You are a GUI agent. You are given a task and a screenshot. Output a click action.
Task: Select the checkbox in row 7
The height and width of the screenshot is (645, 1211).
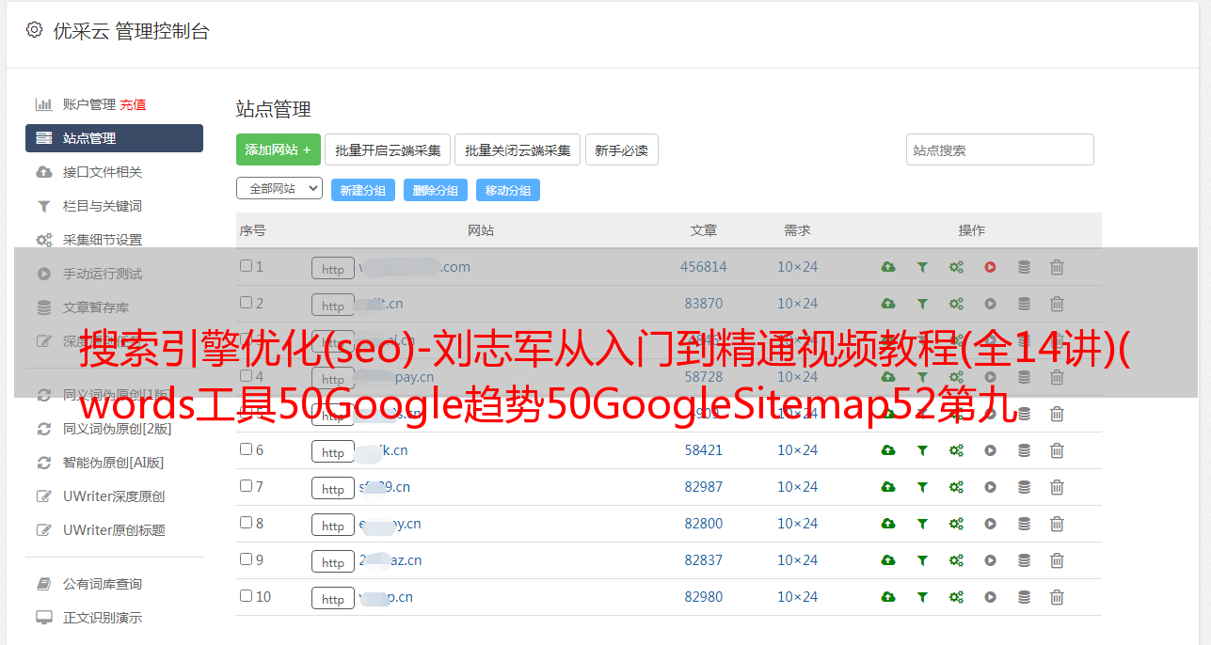pyautogui.click(x=246, y=486)
